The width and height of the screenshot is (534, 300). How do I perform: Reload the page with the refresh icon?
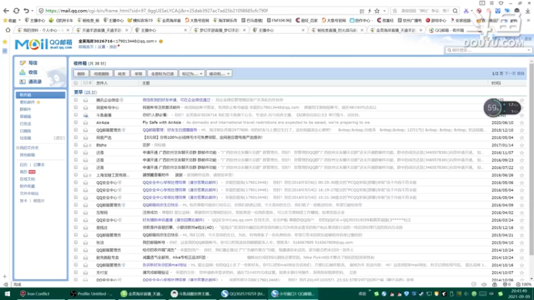click(16, 11)
